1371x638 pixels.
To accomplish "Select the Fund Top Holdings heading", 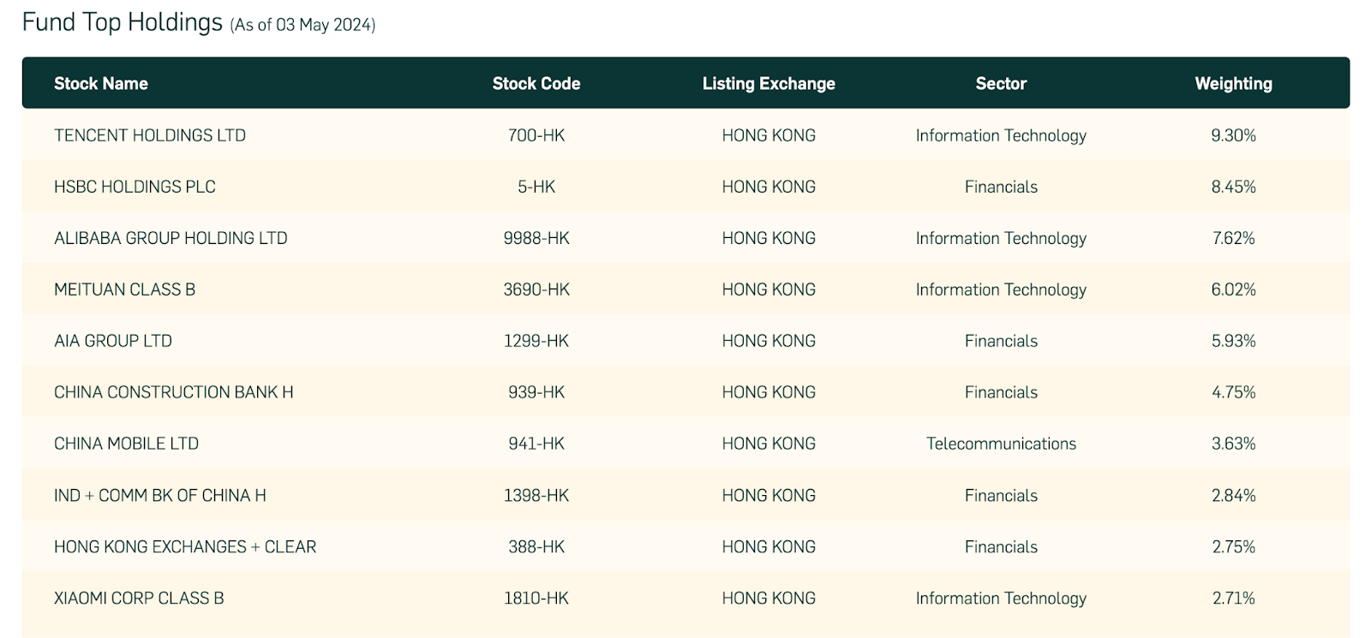I will coord(123,22).
